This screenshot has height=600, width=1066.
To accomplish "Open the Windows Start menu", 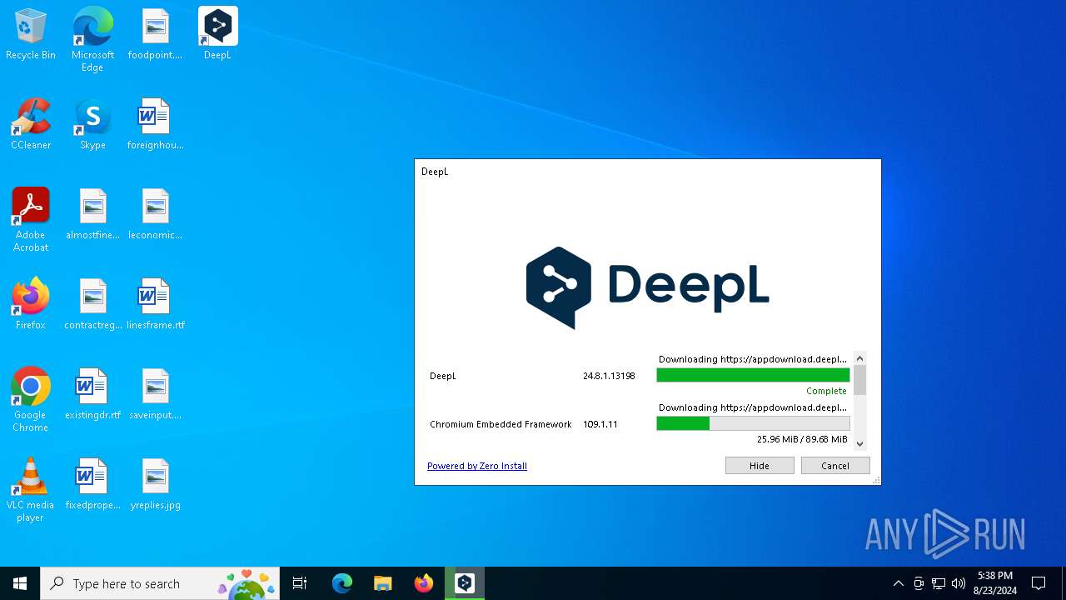I will pyautogui.click(x=20, y=583).
